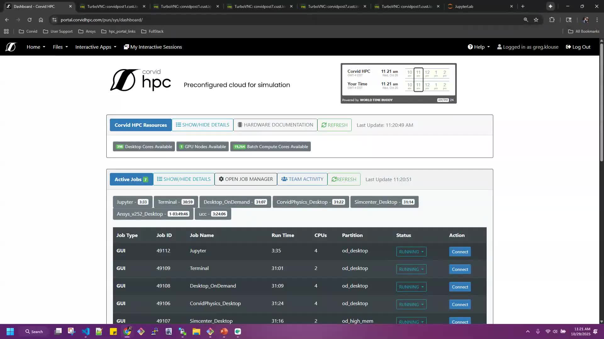Open WinSCP from the taskbar
This screenshot has width=604, height=339.
[182, 331]
